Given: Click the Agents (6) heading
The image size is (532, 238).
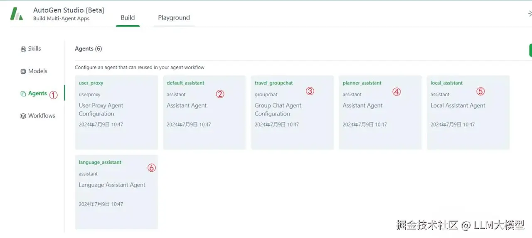Looking at the screenshot, I should point(88,49).
